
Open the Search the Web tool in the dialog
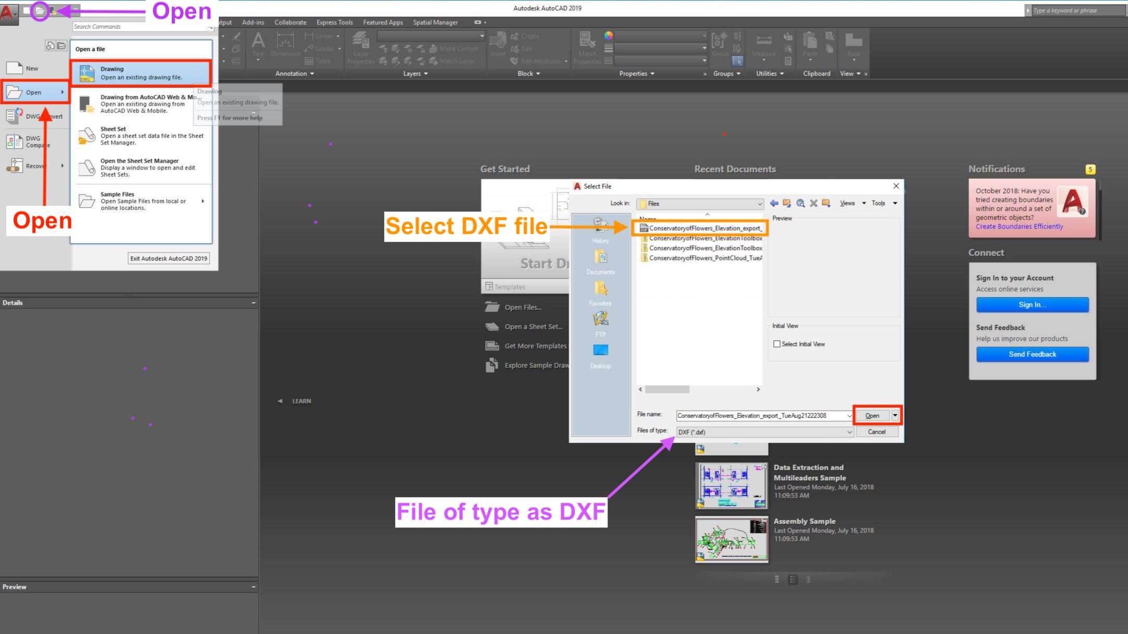[x=801, y=203]
